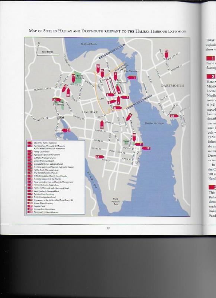Click map marker 20 at Mt. Olivet Cemetery

pos(57,100)
